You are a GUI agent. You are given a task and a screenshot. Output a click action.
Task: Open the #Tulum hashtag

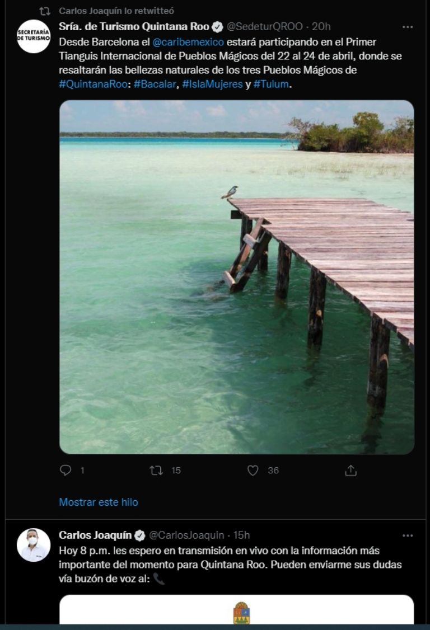point(271,84)
